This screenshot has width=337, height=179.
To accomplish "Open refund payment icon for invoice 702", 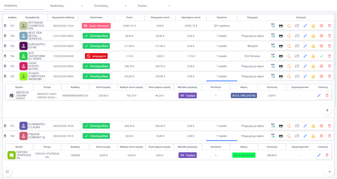I will 313,76.
